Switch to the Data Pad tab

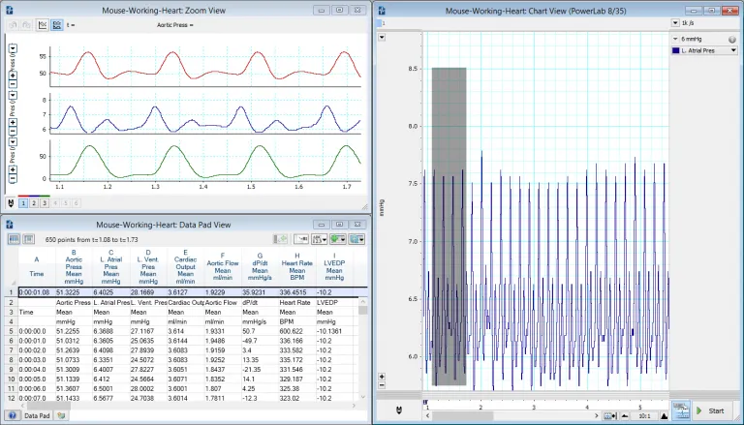pyautogui.click(x=37, y=415)
